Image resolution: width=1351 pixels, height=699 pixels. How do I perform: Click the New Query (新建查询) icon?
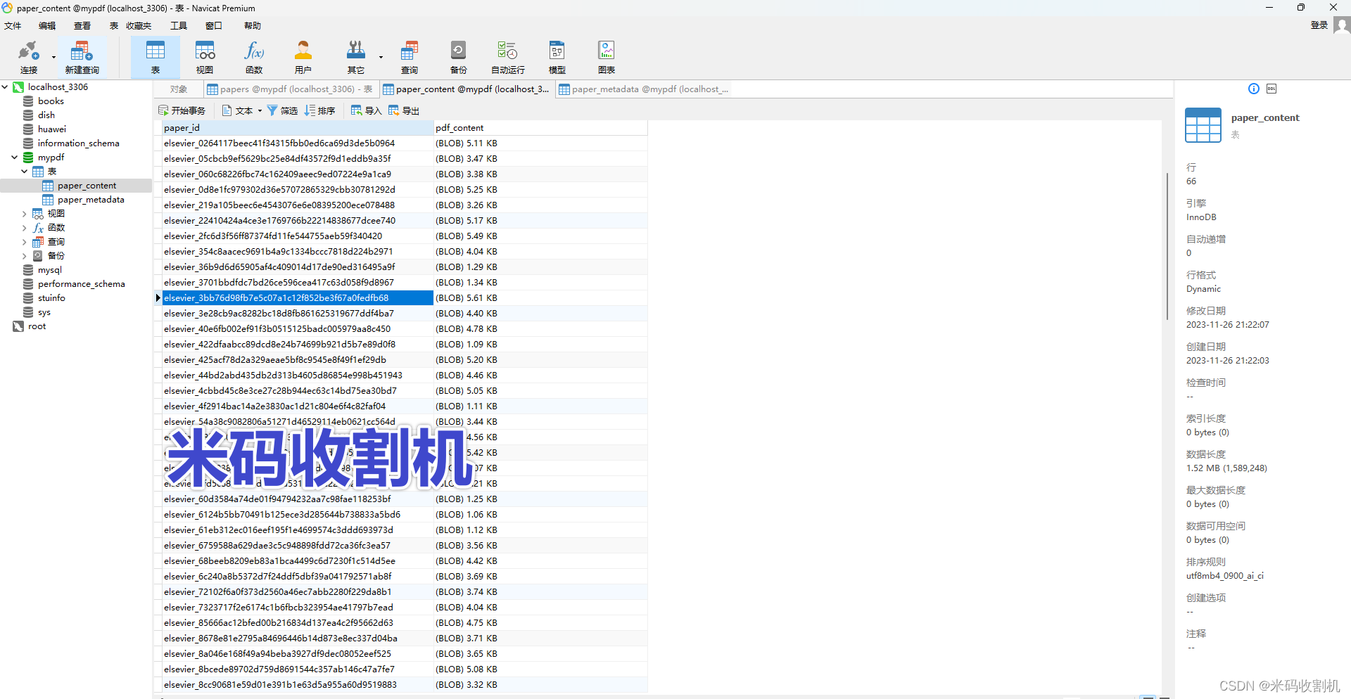(x=82, y=57)
